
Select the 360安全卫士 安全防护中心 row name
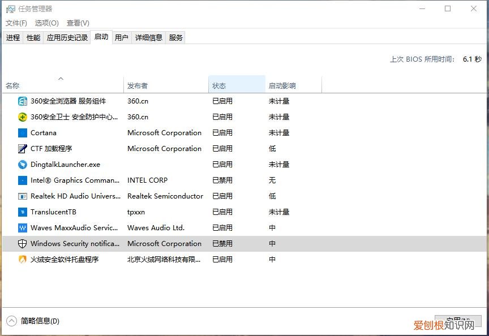pyautogui.click(x=74, y=117)
